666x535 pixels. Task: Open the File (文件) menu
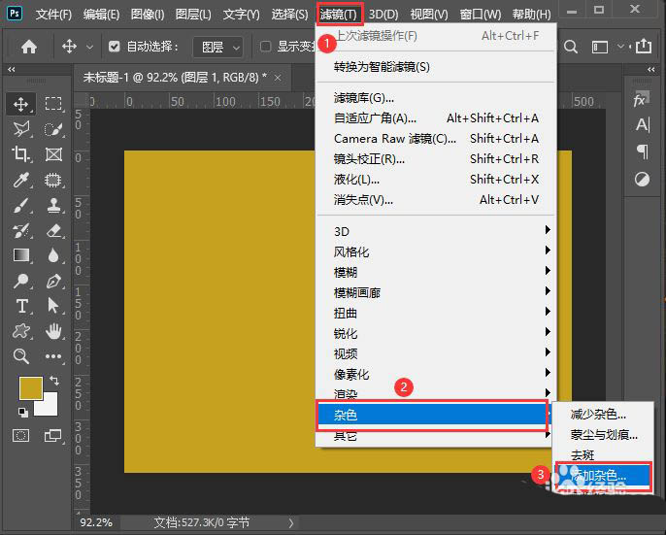[x=54, y=15]
